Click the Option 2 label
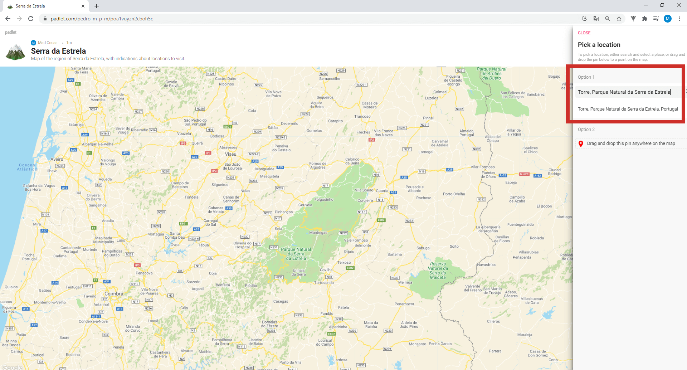Image resolution: width=687 pixels, height=370 pixels. point(586,130)
